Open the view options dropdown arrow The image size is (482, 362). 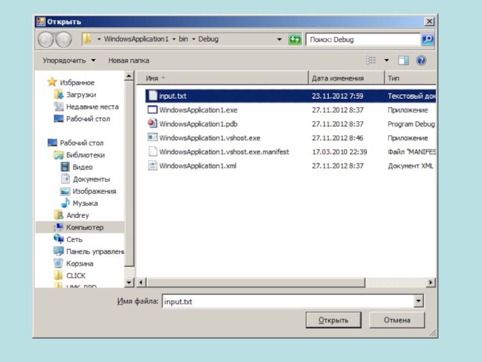click(x=387, y=60)
